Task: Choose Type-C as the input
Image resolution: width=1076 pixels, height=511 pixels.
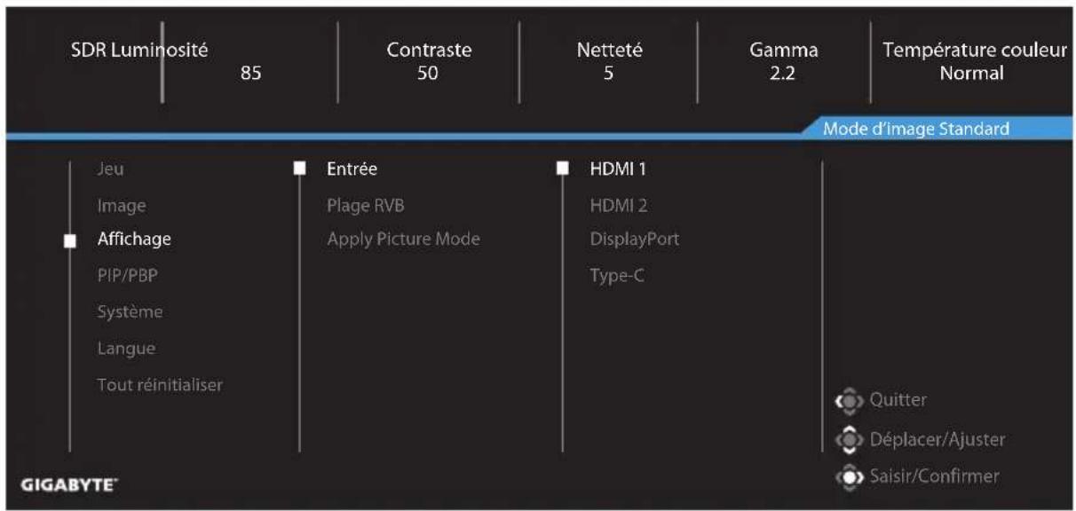Action: pos(617,276)
